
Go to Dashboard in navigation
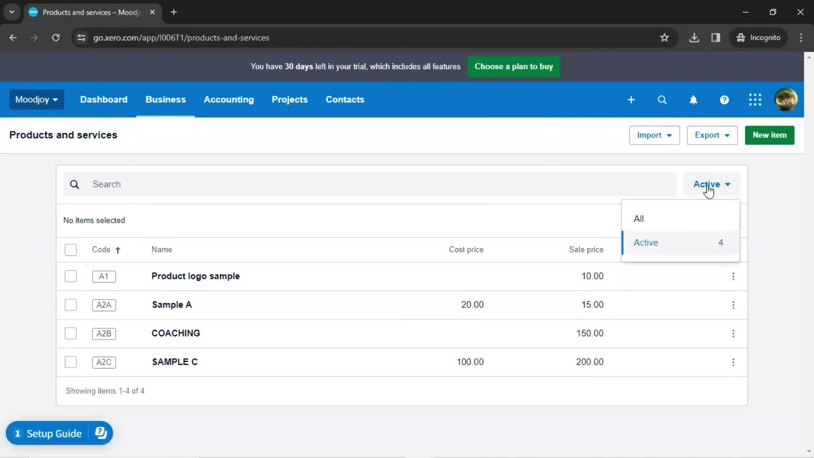pos(103,100)
